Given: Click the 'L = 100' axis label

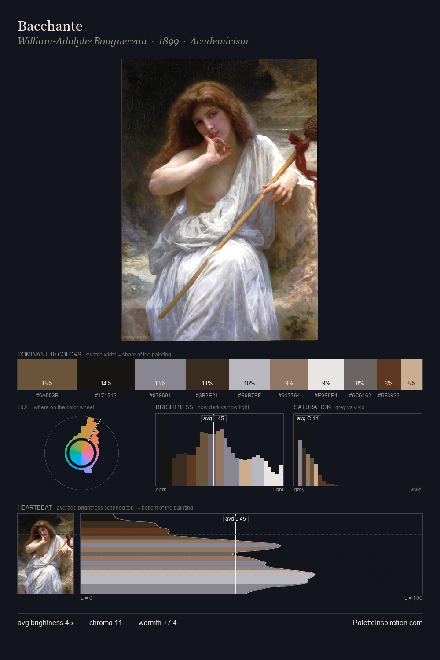Looking at the screenshot, I should pyautogui.click(x=413, y=598).
